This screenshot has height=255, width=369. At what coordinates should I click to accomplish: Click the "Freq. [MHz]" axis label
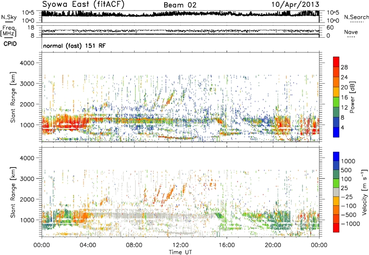(x=9, y=31)
